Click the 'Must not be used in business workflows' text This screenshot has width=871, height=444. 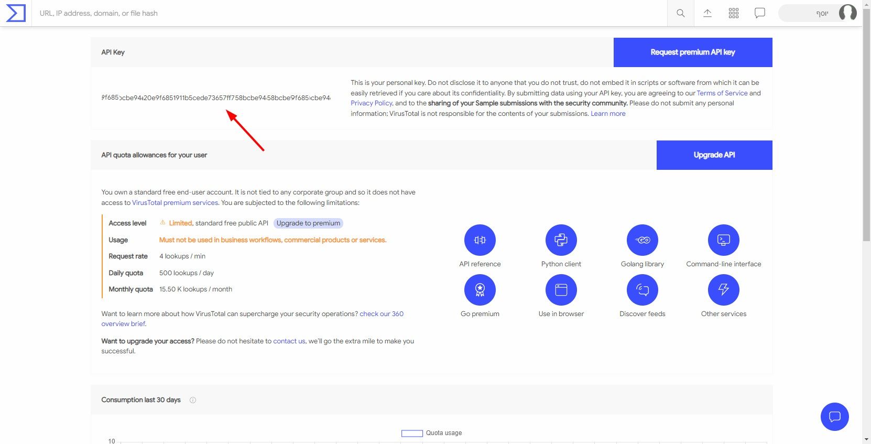point(273,240)
